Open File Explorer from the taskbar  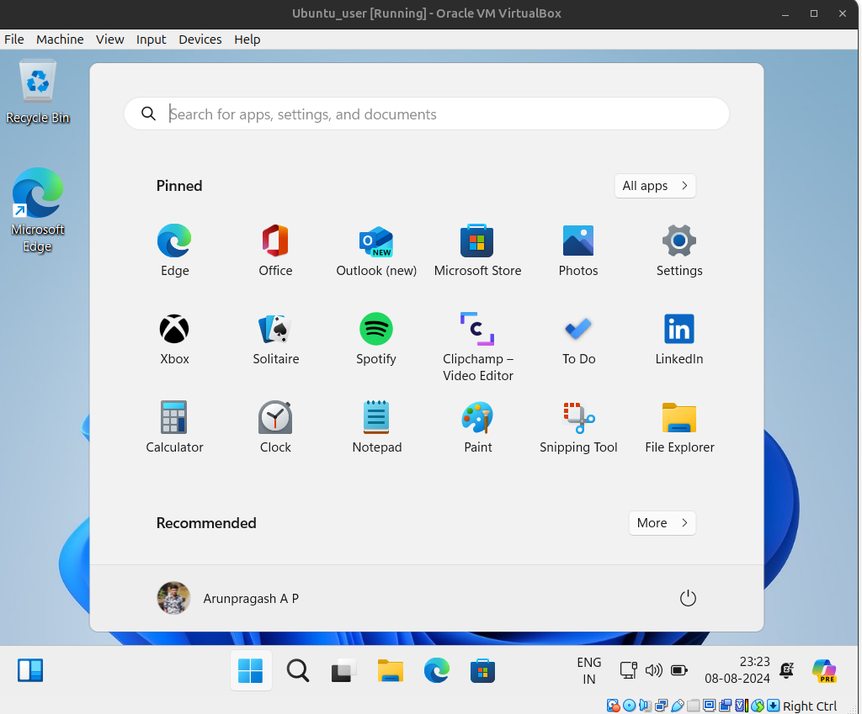[391, 670]
